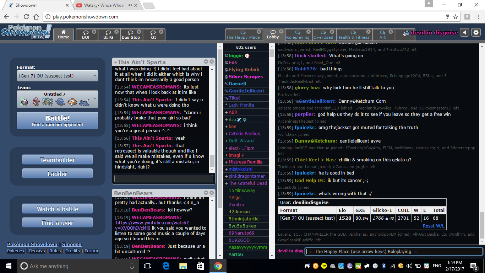Open the Pokémon Showdown footer link
Image resolution: width=485 pixels, height=273 pixels.
(x=32, y=244)
